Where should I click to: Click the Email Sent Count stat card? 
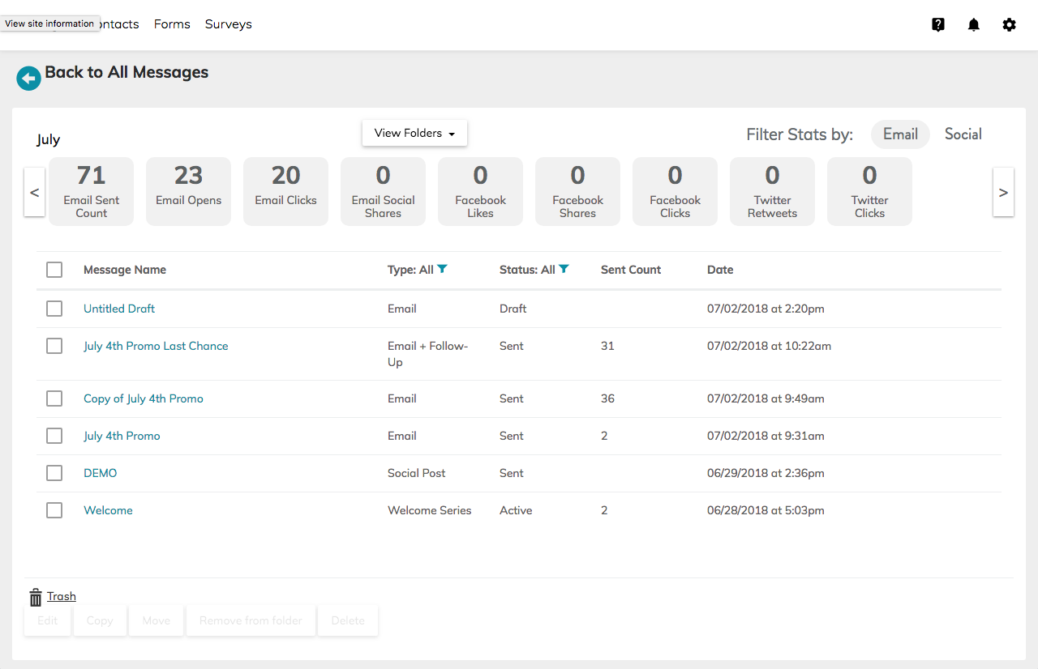coord(91,191)
